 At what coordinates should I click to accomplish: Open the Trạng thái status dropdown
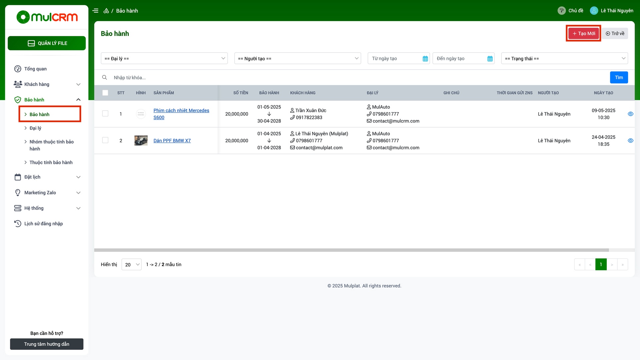click(x=564, y=59)
